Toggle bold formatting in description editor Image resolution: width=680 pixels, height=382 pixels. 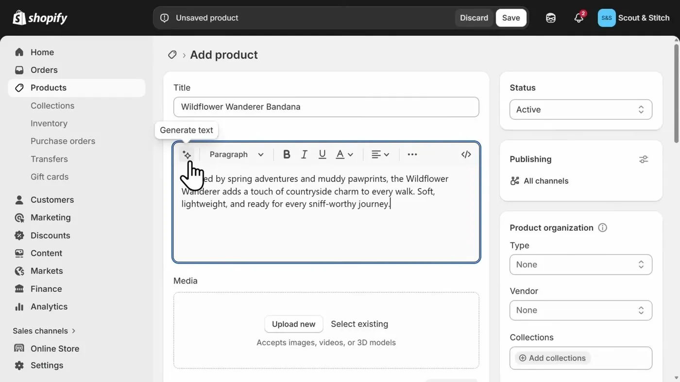[x=287, y=154]
